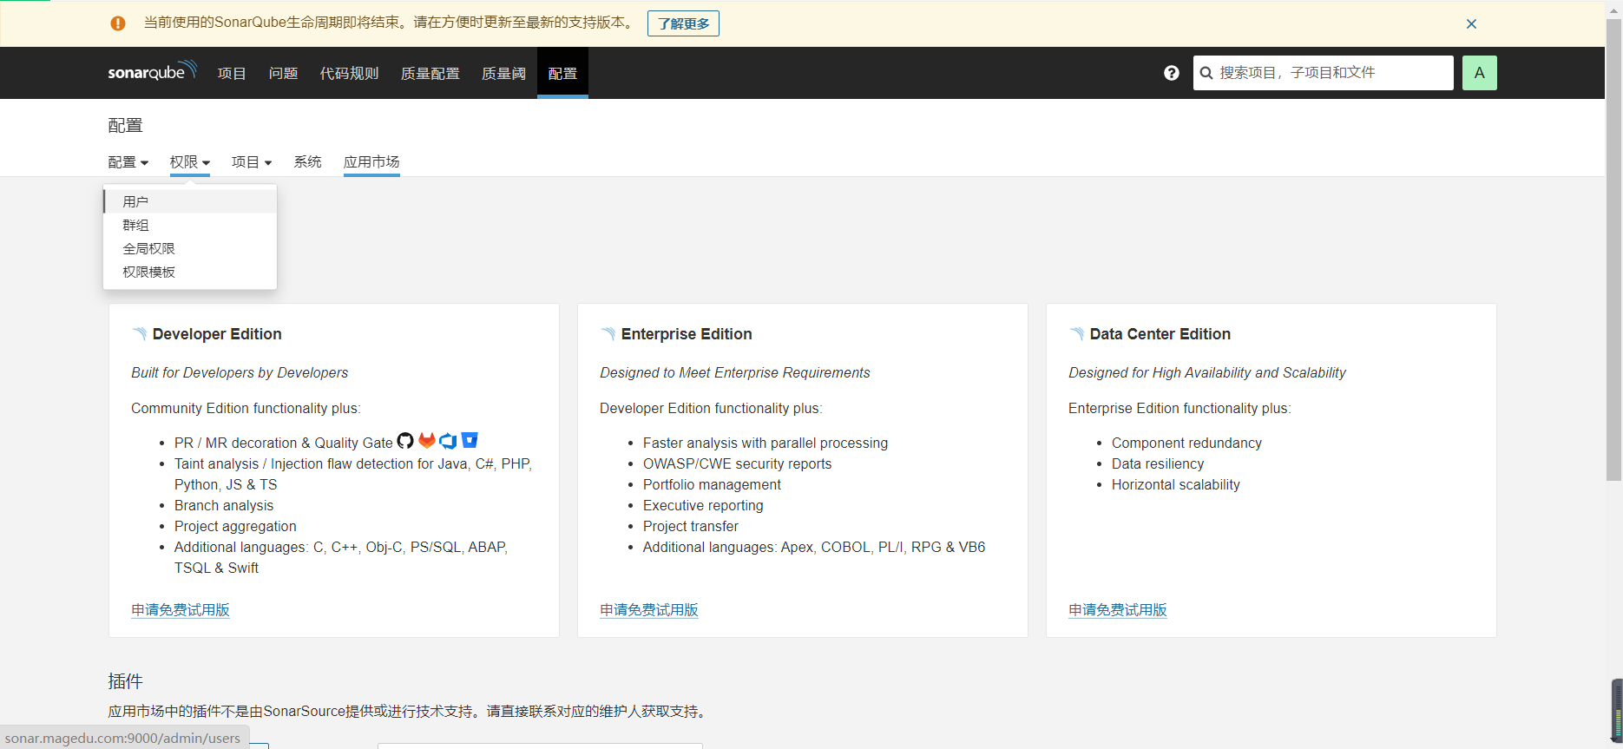Click the Azure DevOps icon in Developer Edition
Screen dimensions: 1623x749
[x=448, y=441]
